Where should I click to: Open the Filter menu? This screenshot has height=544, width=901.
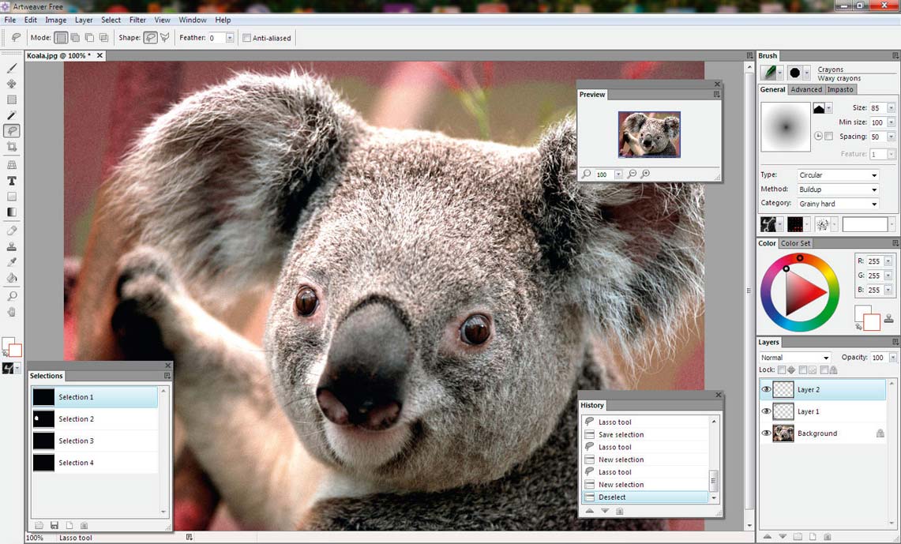pos(137,20)
